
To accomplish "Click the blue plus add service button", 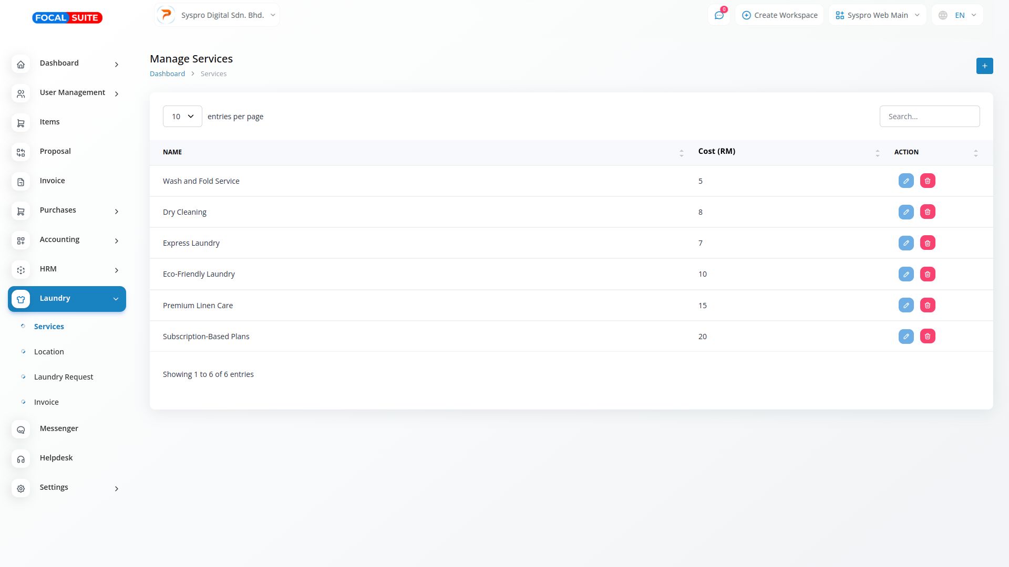I will (x=984, y=66).
